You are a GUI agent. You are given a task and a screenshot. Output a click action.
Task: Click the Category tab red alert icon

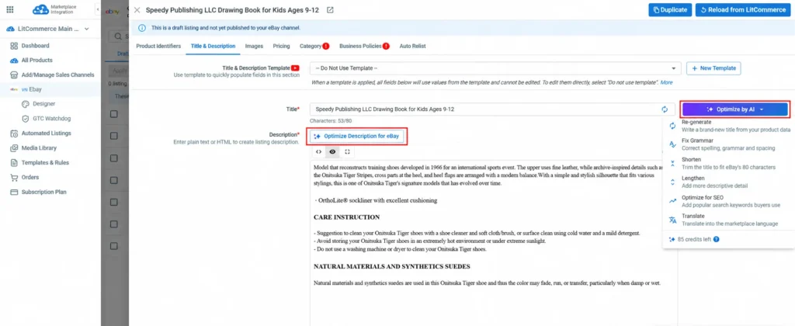tap(325, 46)
